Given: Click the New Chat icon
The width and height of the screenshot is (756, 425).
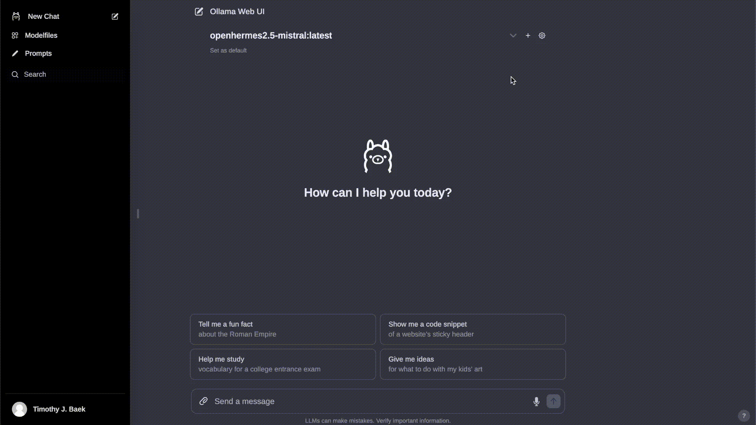Looking at the screenshot, I should pos(115,16).
